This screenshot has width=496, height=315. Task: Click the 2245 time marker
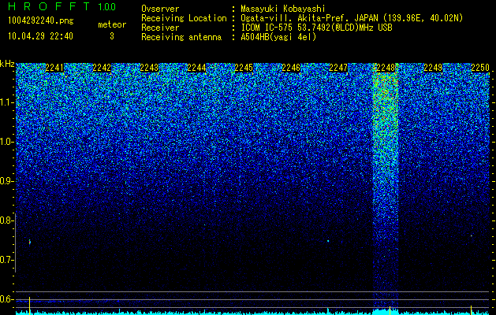(x=244, y=68)
